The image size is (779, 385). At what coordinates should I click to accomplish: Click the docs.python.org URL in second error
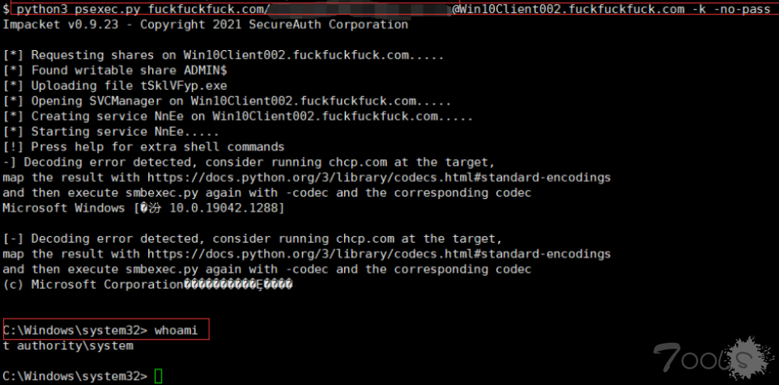coord(379,254)
